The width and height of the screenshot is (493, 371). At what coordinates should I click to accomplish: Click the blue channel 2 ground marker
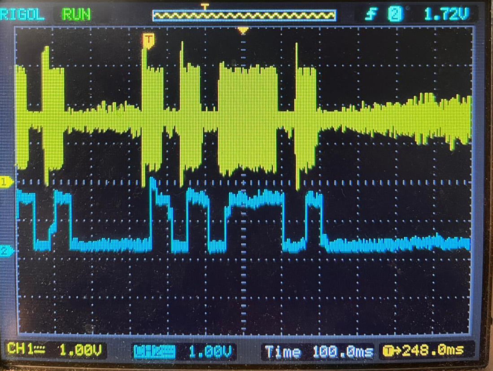coord(5,251)
